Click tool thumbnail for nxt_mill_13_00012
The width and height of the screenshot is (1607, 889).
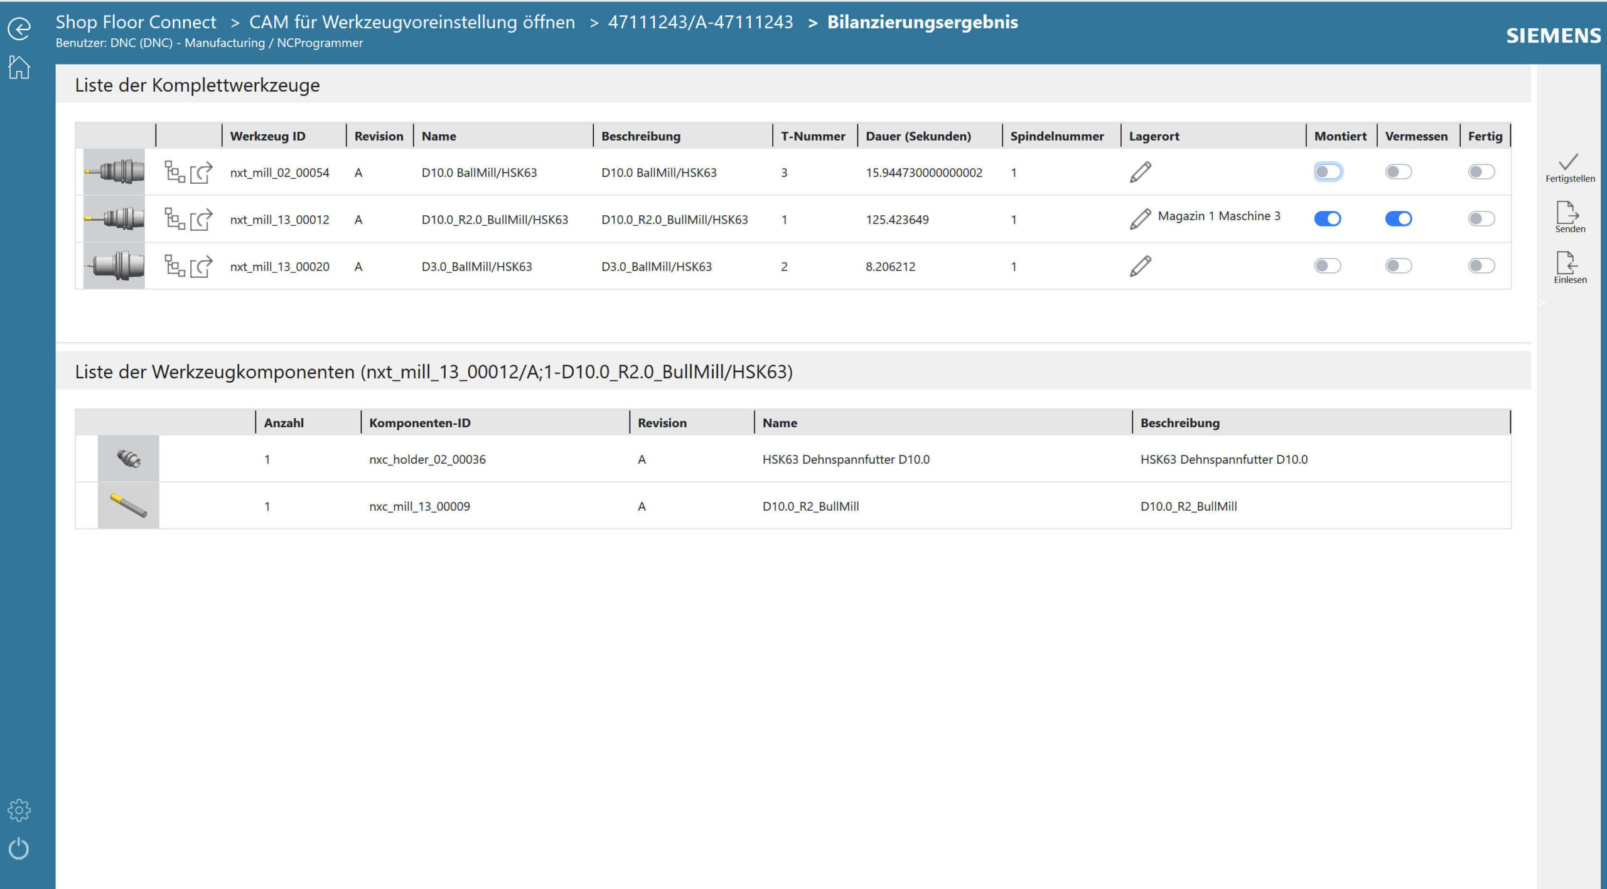pos(114,218)
